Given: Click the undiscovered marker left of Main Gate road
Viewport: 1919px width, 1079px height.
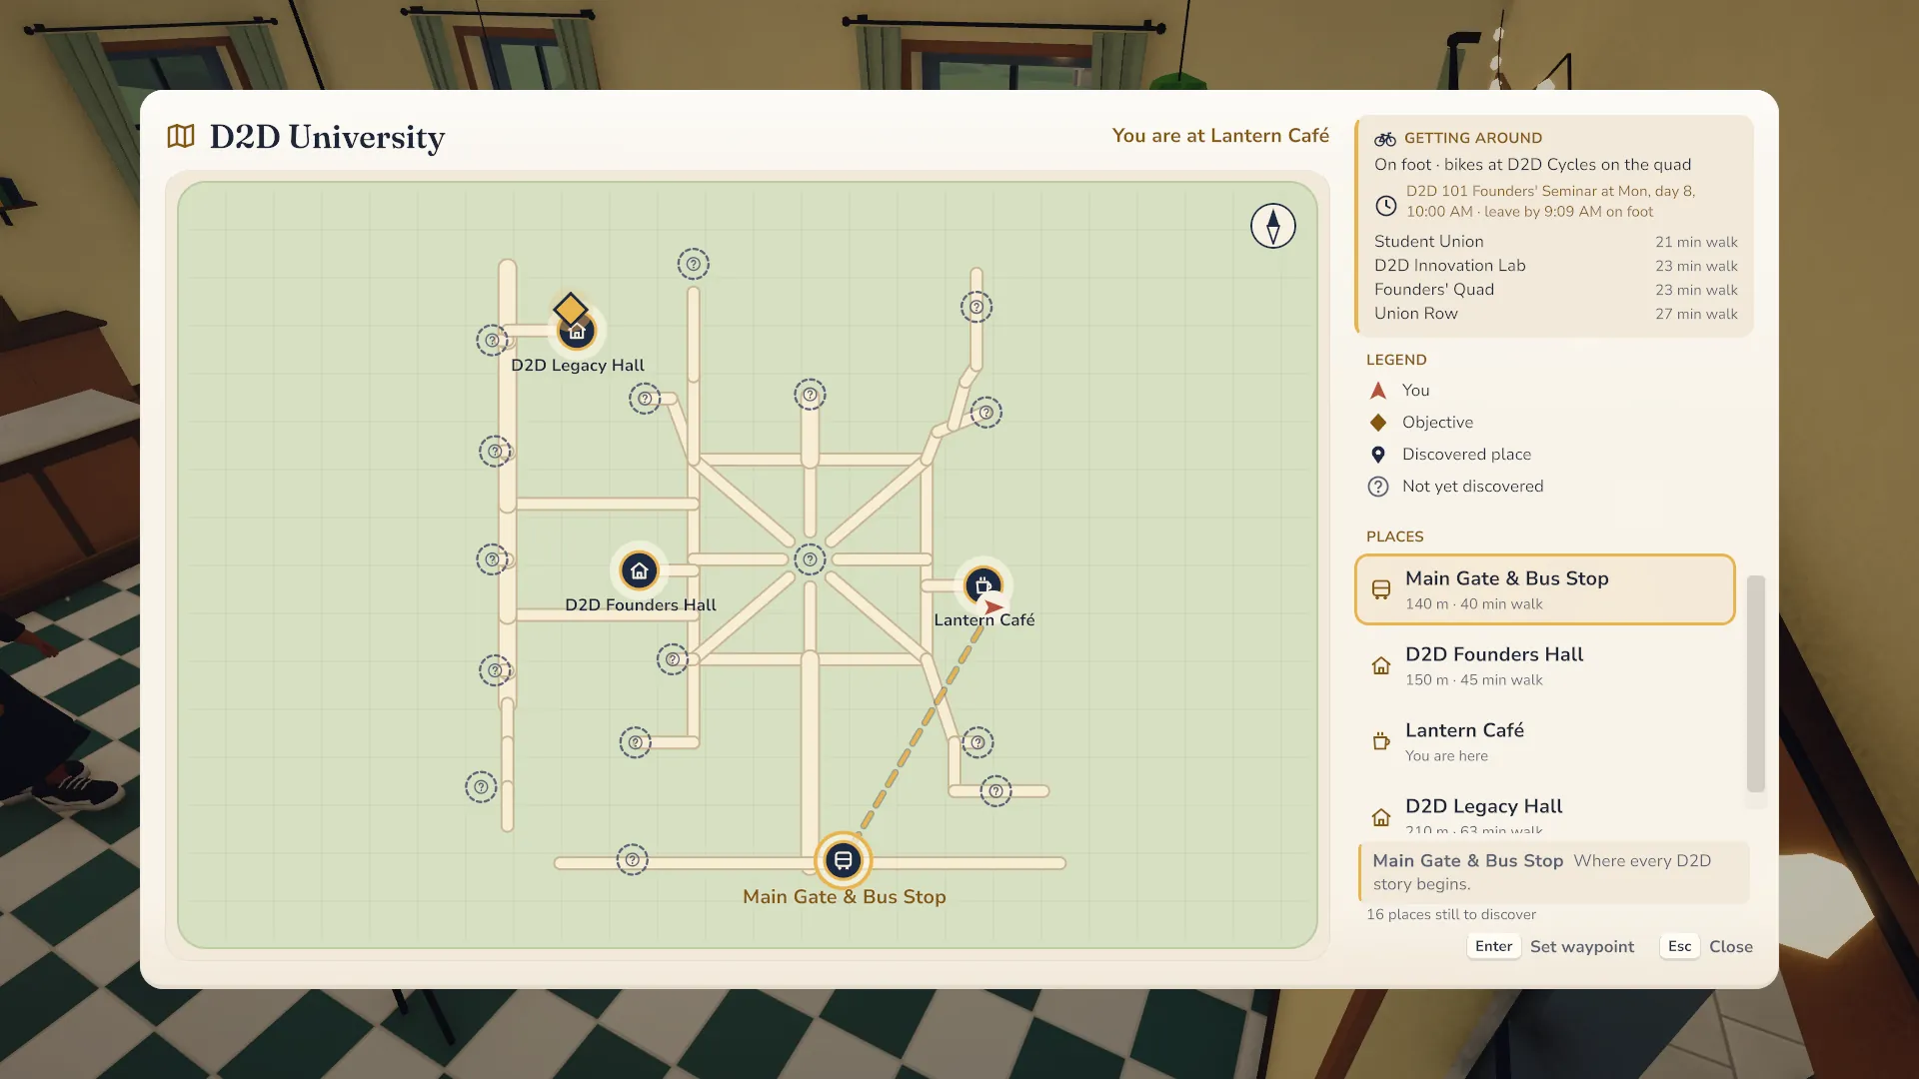Looking at the screenshot, I should coord(632,859).
